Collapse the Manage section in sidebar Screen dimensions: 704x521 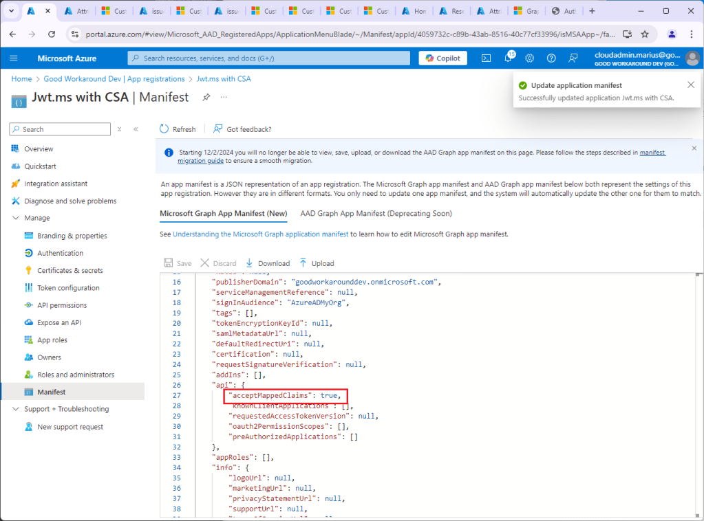(17, 218)
